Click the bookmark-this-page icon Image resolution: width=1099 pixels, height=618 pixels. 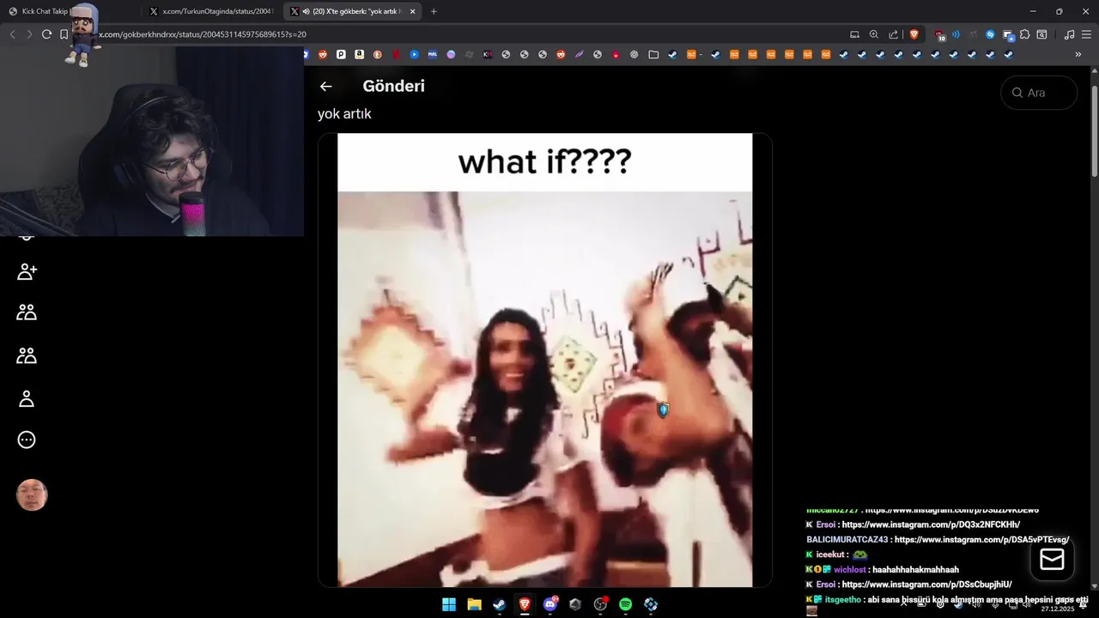[64, 34]
